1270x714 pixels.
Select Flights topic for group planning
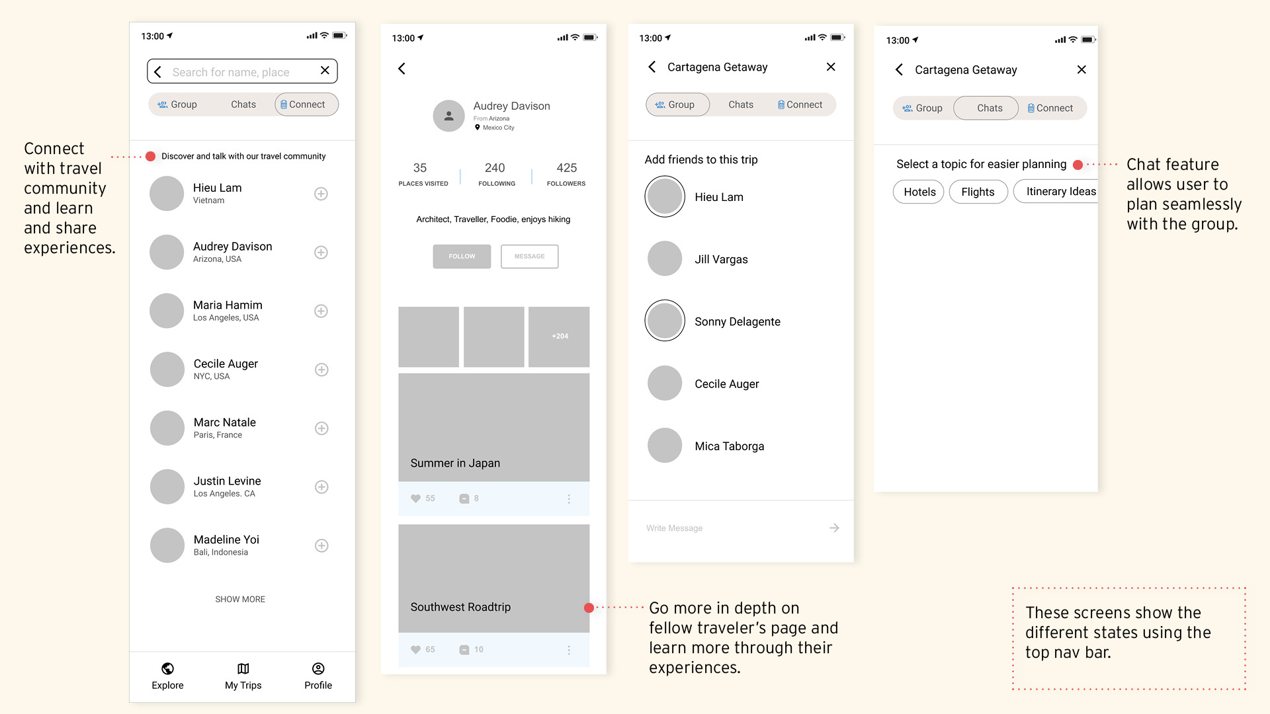coord(977,191)
